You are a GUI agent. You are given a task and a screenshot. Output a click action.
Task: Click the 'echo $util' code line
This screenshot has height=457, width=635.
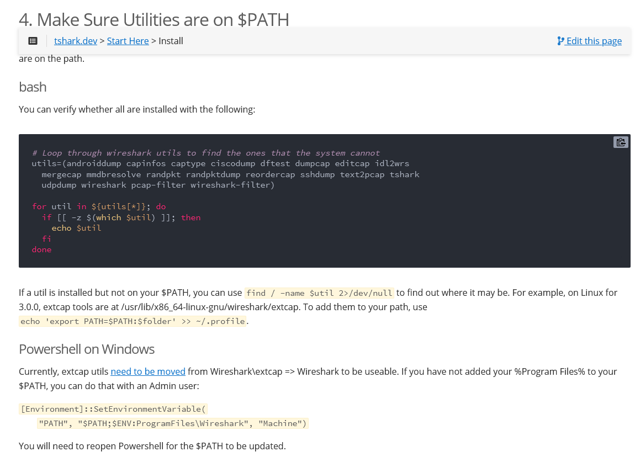click(77, 228)
